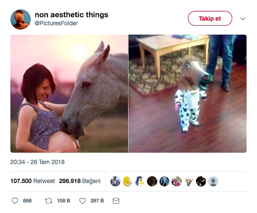Screen dimensions: 257x213
Task: Open the tweet timestamp 20:34 - 26 Tem 2018
Action: [x=37, y=162]
